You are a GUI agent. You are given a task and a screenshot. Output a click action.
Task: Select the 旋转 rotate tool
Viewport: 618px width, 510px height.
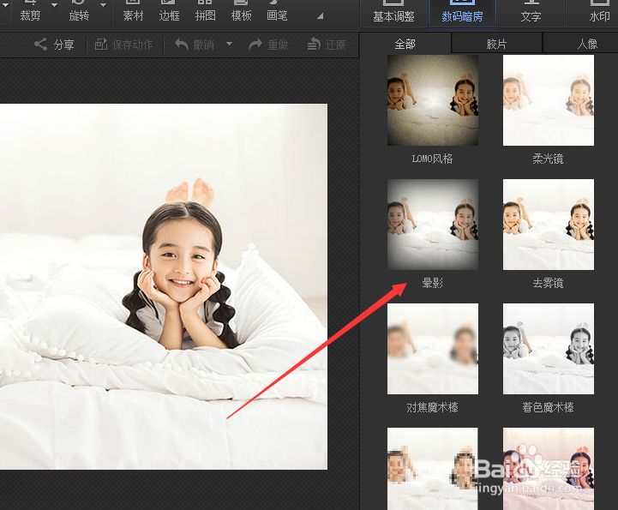pos(79,12)
